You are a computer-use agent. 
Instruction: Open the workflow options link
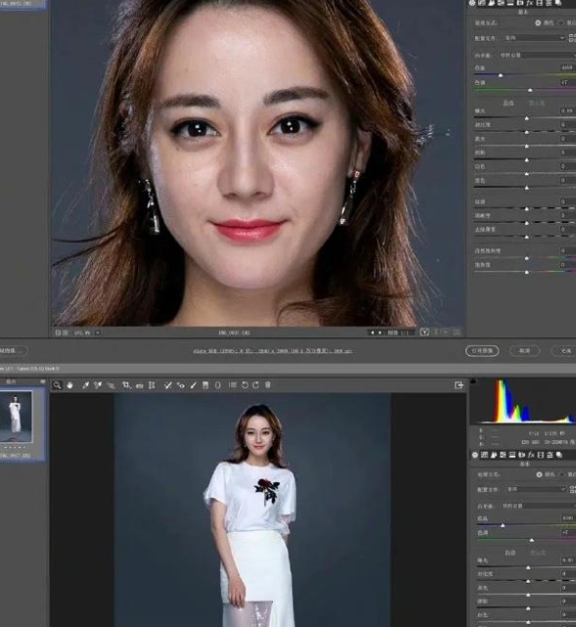273,351
